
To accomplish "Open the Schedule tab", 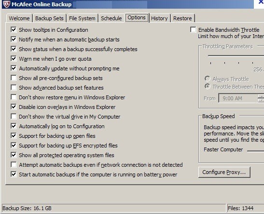I will tap(111, 18).
